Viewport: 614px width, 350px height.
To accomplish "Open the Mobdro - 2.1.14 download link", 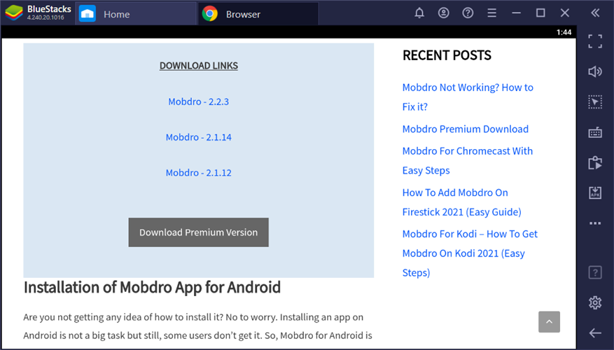I will [x=198, y=137].
